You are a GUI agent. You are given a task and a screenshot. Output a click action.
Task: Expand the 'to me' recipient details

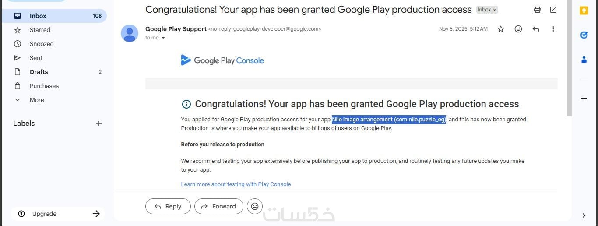(x=163, y=38)
